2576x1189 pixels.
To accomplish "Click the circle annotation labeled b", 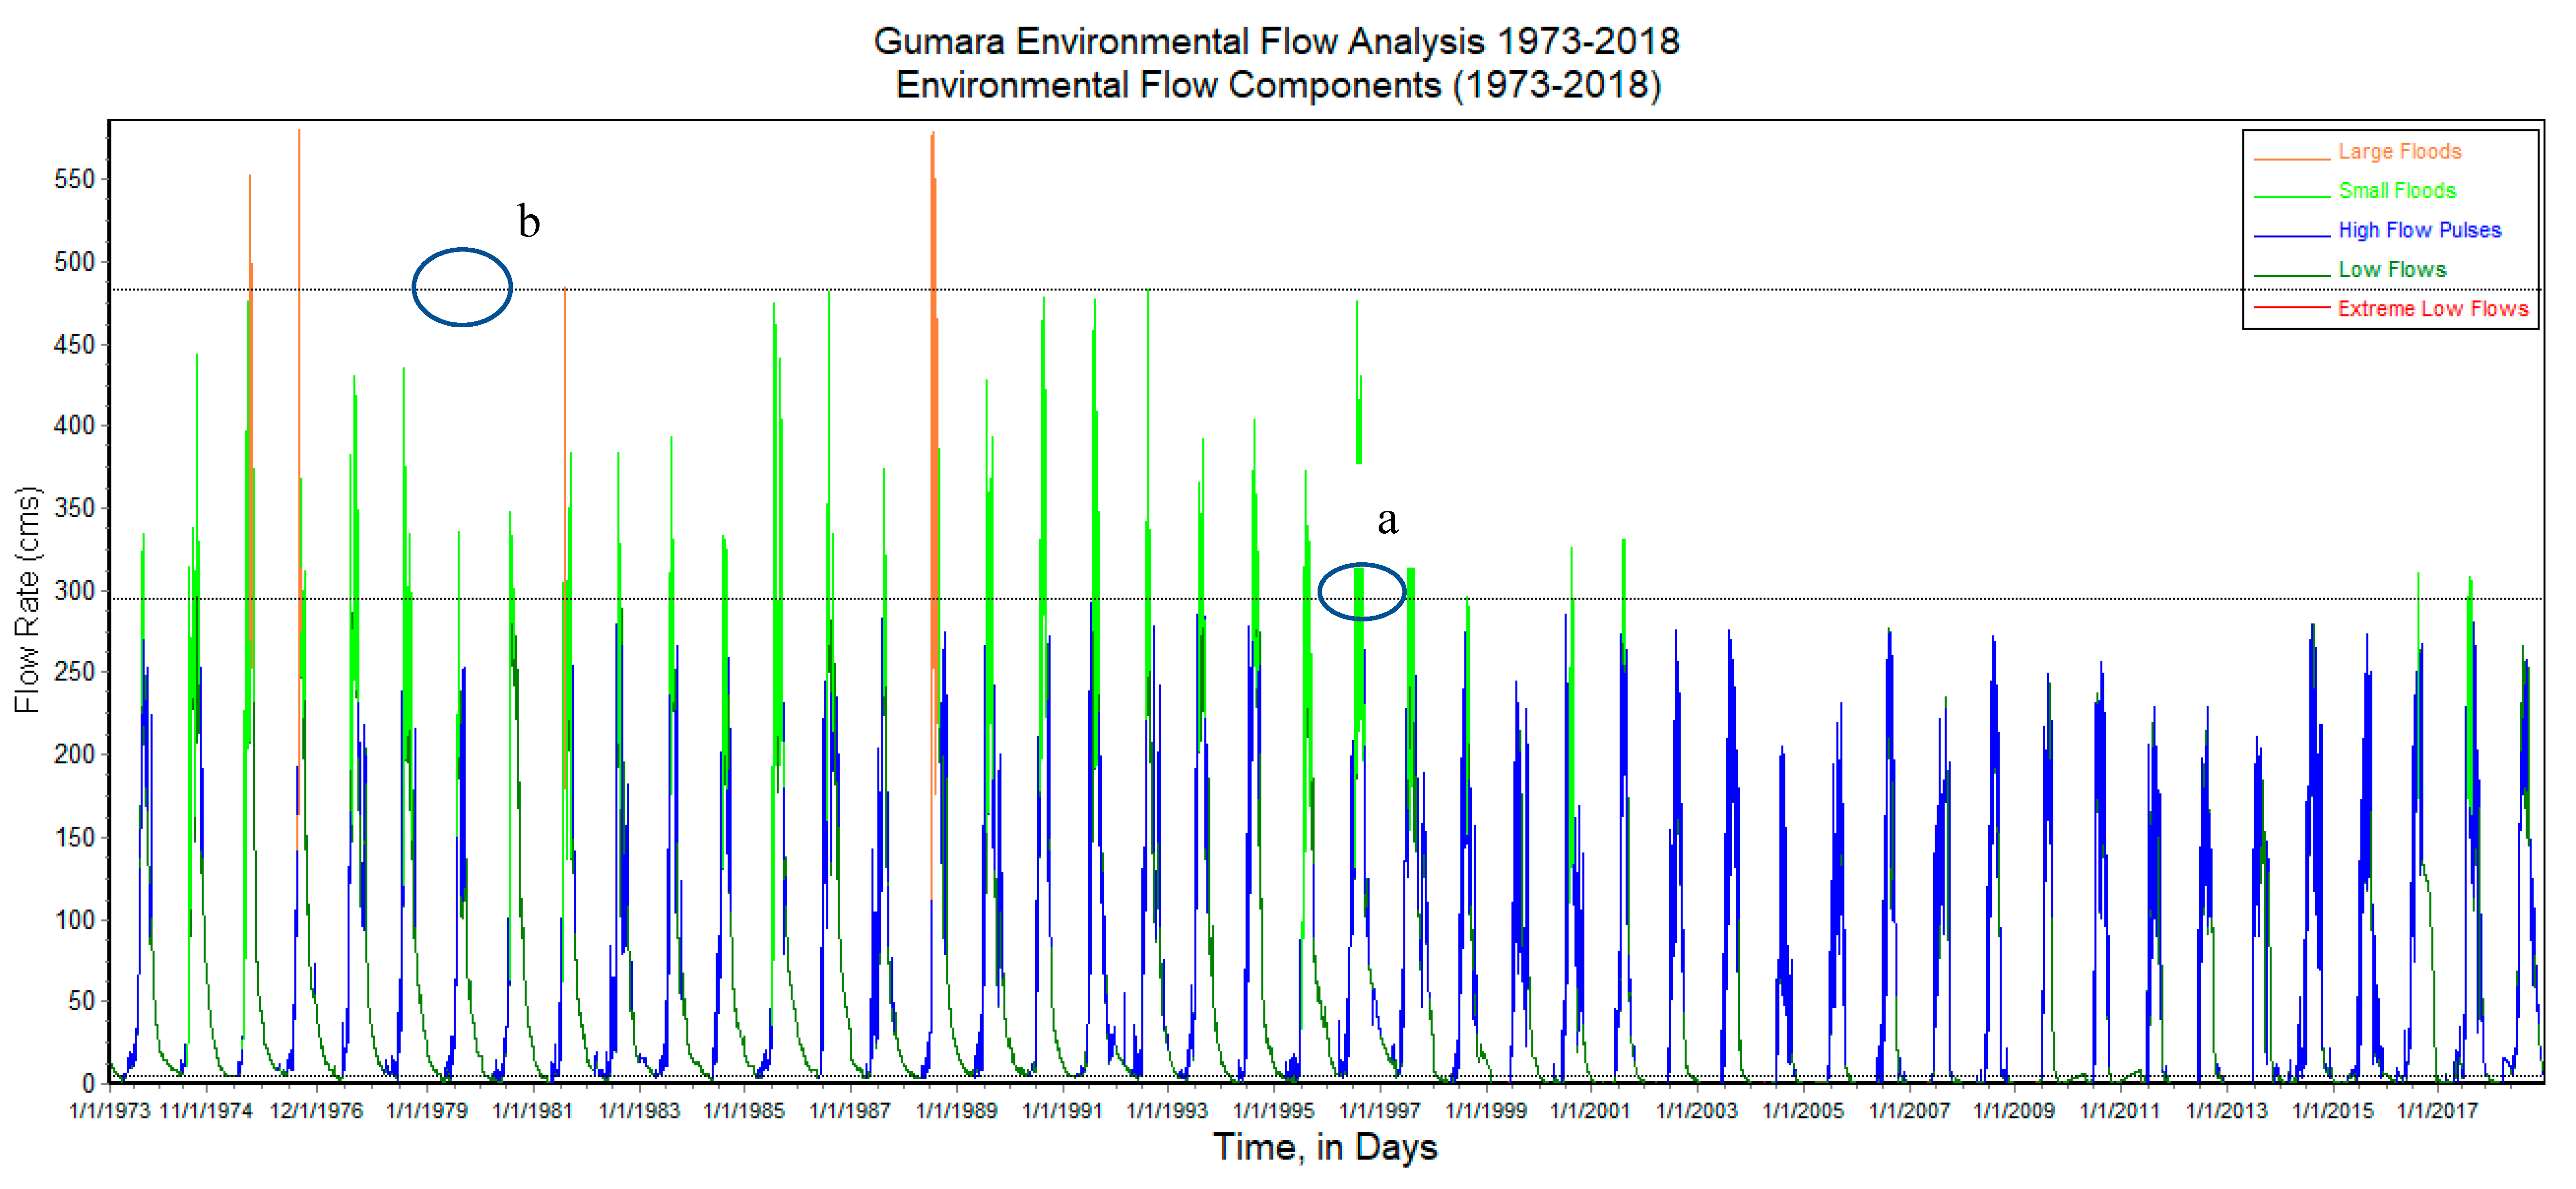I will (x=462, y=288).
